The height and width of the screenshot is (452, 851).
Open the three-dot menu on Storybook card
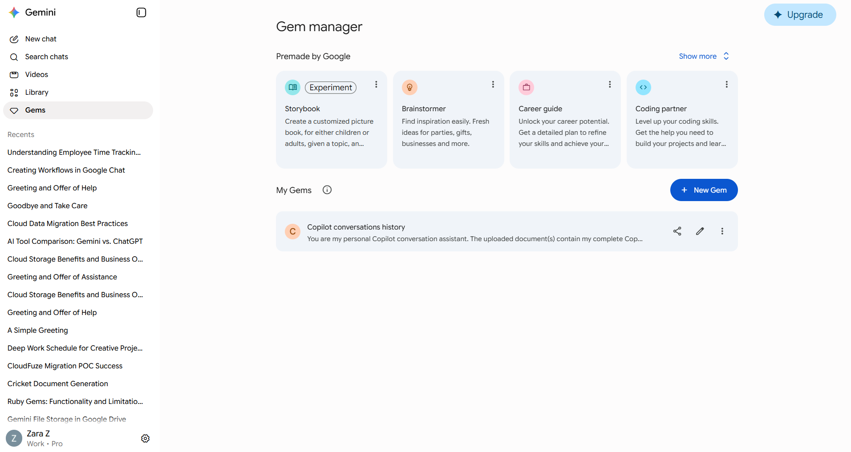tap(376, 85)
